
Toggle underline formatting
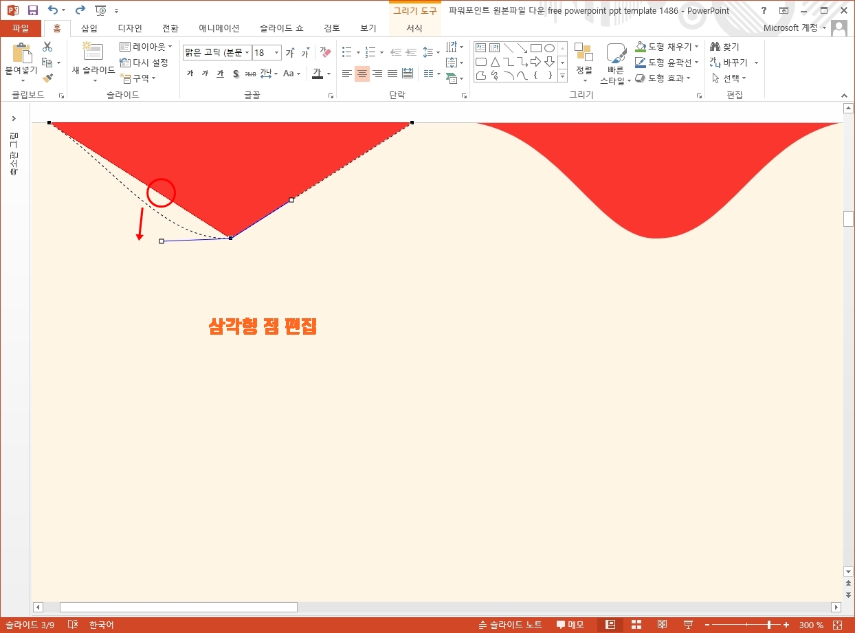tap(220, 74)
